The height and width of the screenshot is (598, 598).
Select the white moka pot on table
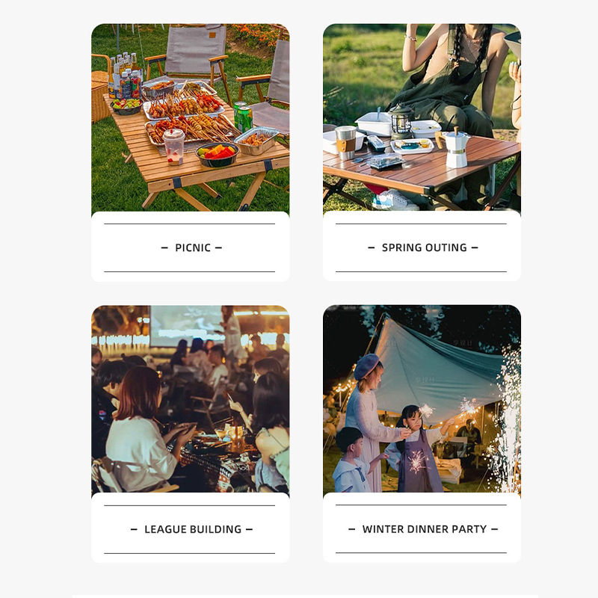click(x=454, y=147)
